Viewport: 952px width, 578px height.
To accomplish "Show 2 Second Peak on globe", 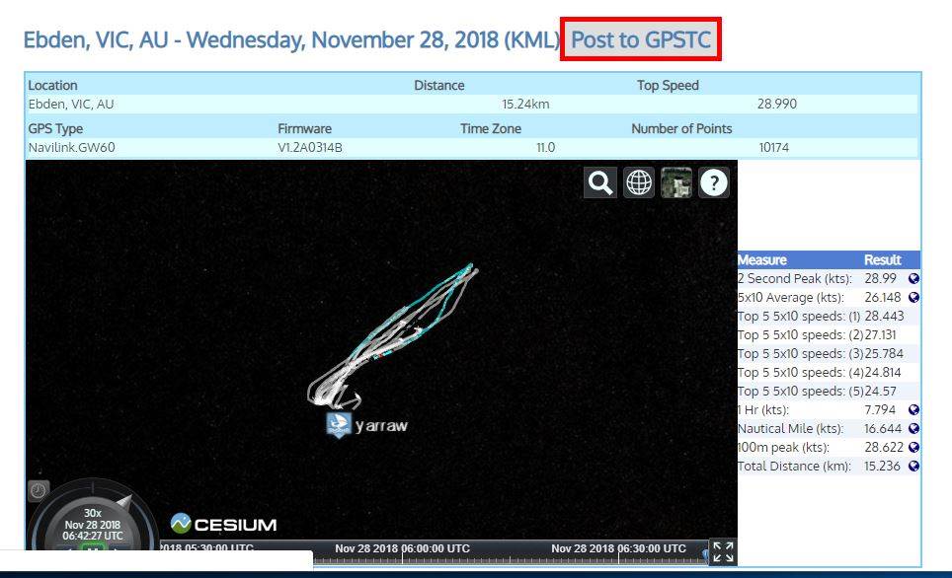I will [x=913, y=279].
